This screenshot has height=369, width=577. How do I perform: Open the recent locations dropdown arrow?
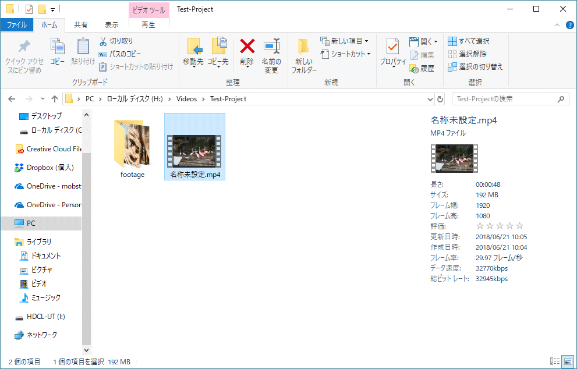click(x=43, y=99)
